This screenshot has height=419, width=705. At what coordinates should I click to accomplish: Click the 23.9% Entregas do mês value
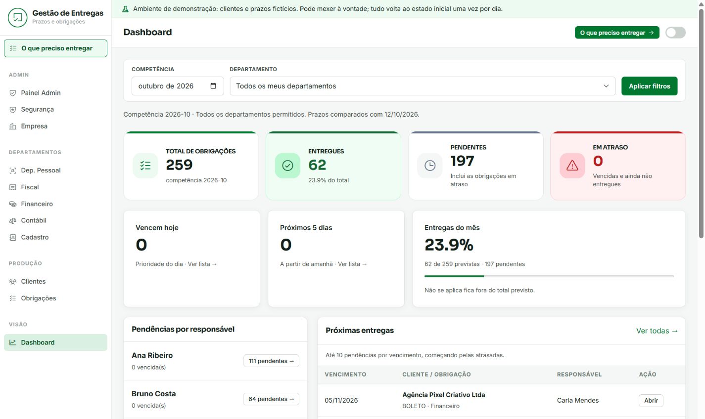[449, 245]
